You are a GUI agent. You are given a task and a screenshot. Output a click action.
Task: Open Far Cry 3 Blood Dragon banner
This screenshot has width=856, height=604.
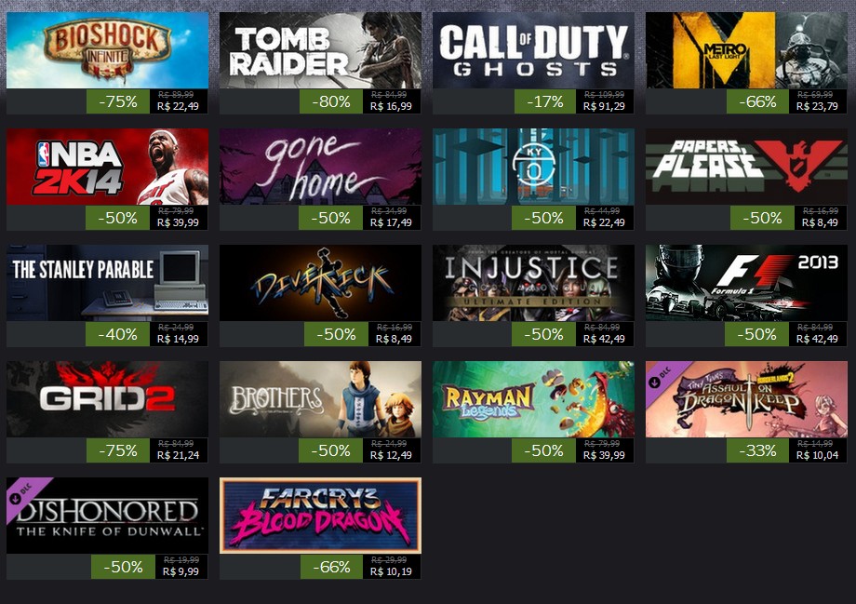click(x=320, y=516)
